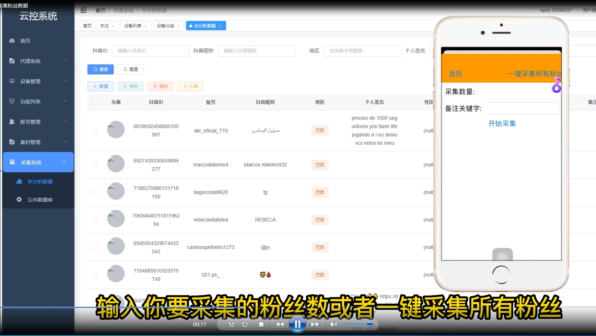Select all rows with the header checkbox
This screenshot has height=336, width=596.
point(95,102)
